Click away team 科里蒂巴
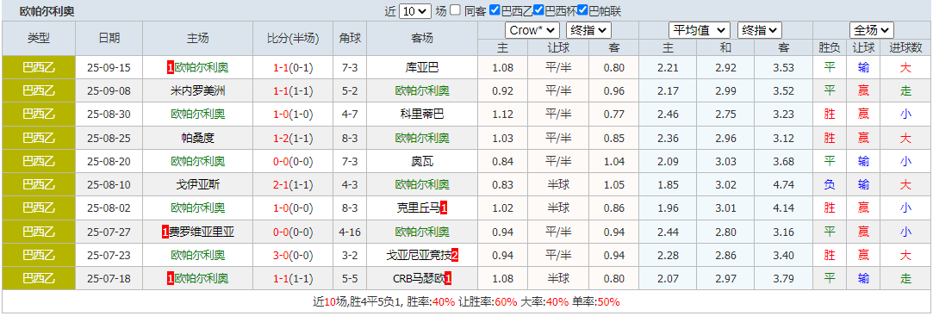The image size is (933, 316). click(x=422, y=115)
